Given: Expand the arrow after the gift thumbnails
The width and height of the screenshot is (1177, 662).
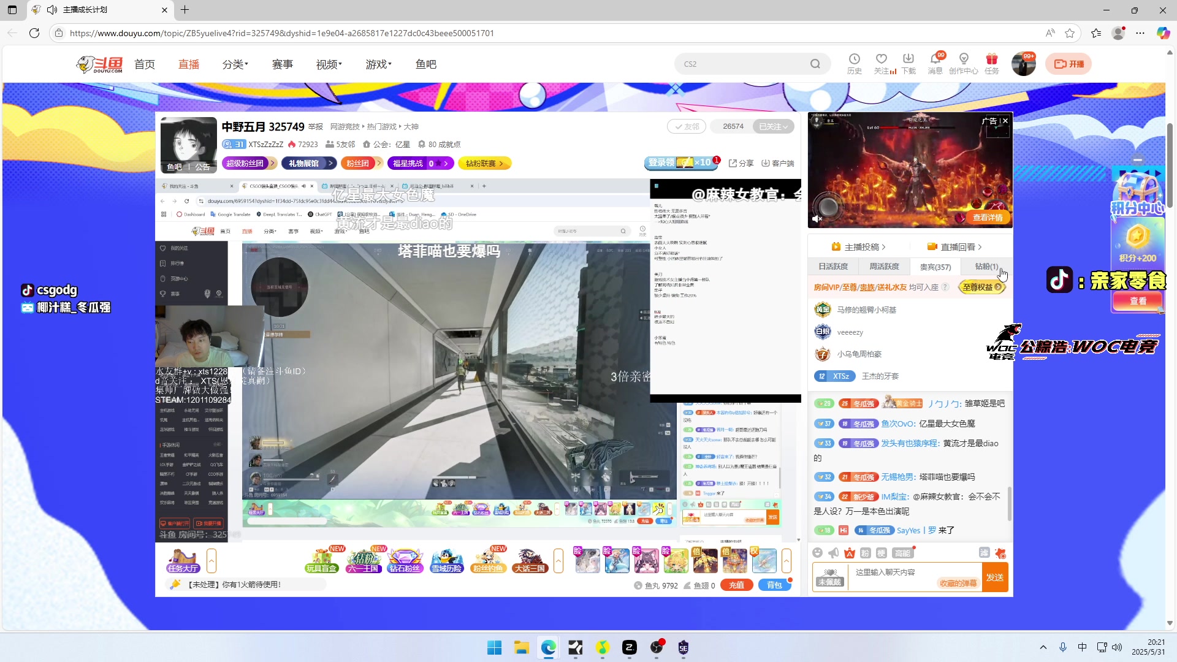Looking at the screenshot, I should [x=787, y=560].
